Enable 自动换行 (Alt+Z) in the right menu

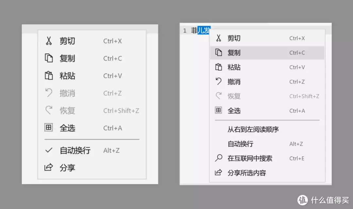(240, 144)
